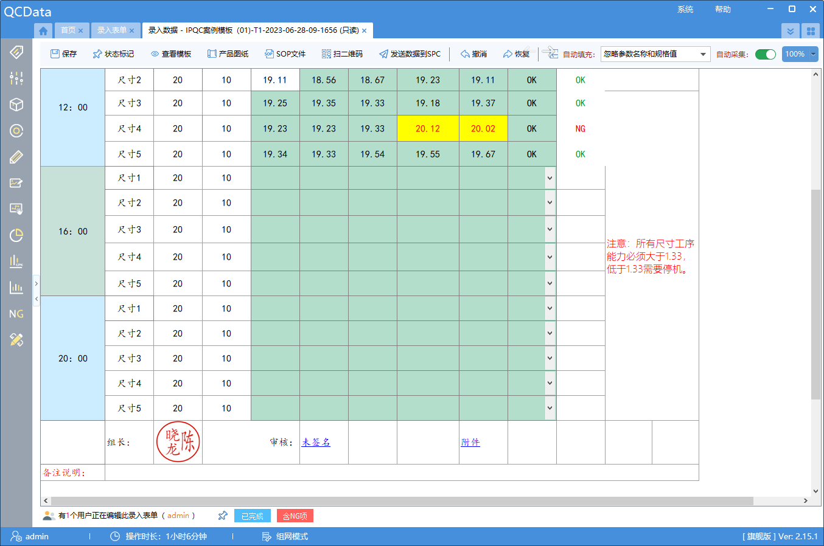Click the window grid layout icon

tap(810, 31)
